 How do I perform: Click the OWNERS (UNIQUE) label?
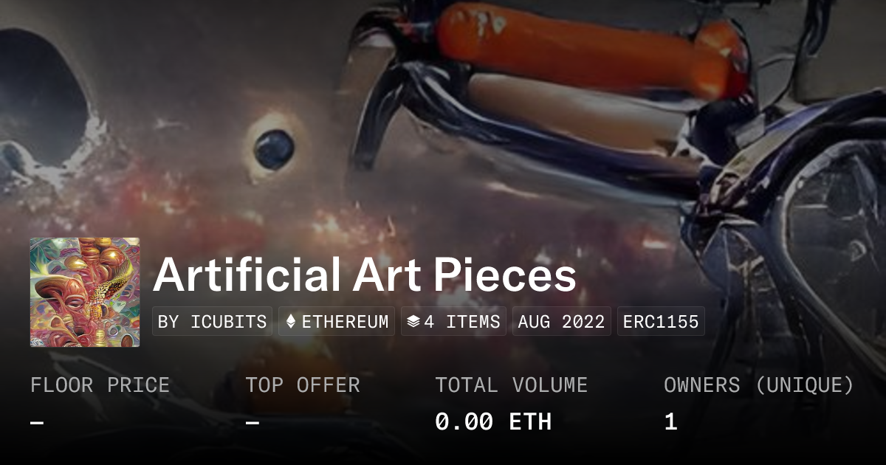[759, 385]
